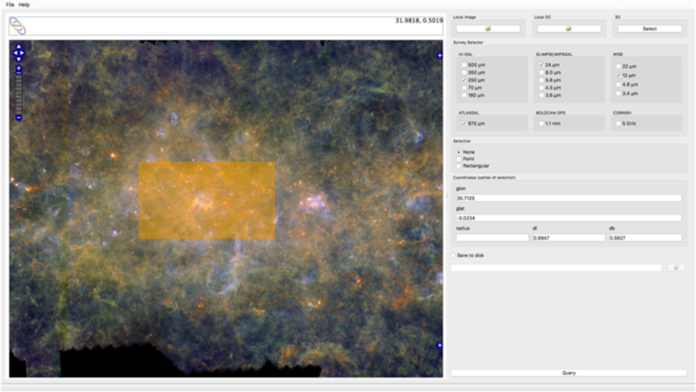The image size is (696, 392).
Task: Click coordinates readout 31.9818, 0.5019
Action: pyautogui.click(x=419, y=20)
